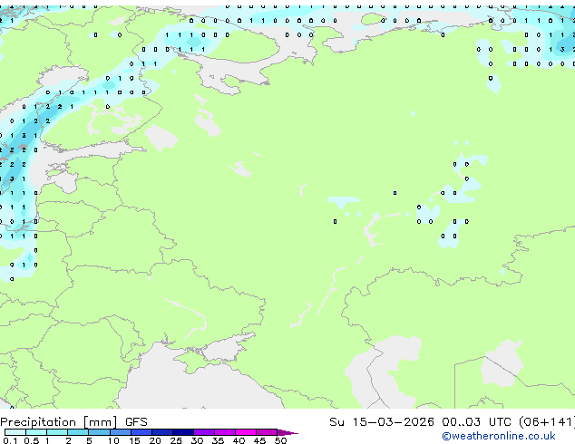Click the "Su" weekday abbreviation
Viewport: 575px width, 444px height.
click(336, 422)
